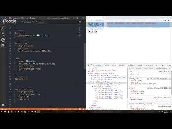Switch to the Sources tab in DevTools
Image resolution: width=172 pixels, height=129 pixels.
click(x=114, y=65)
